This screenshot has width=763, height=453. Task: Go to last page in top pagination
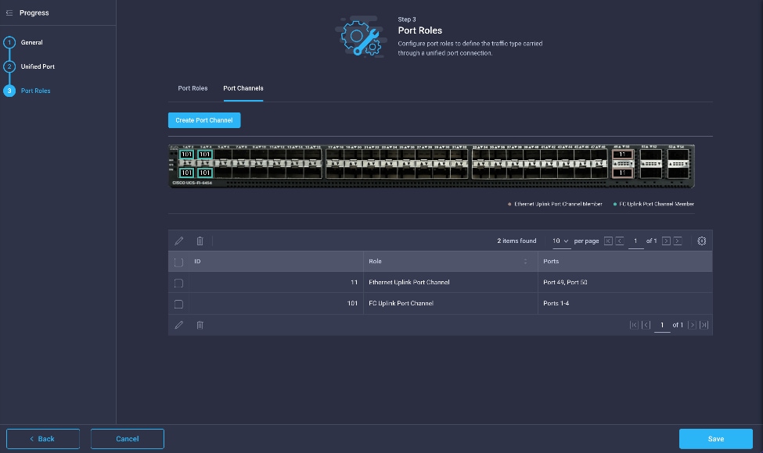(x=678, y=241)
